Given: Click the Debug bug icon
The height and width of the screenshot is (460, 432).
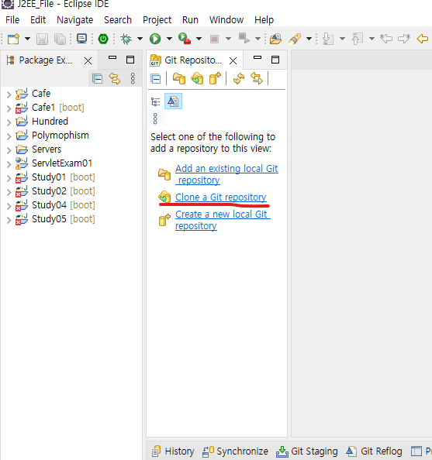Looking at the screenshot, I should tap(126, 39).
